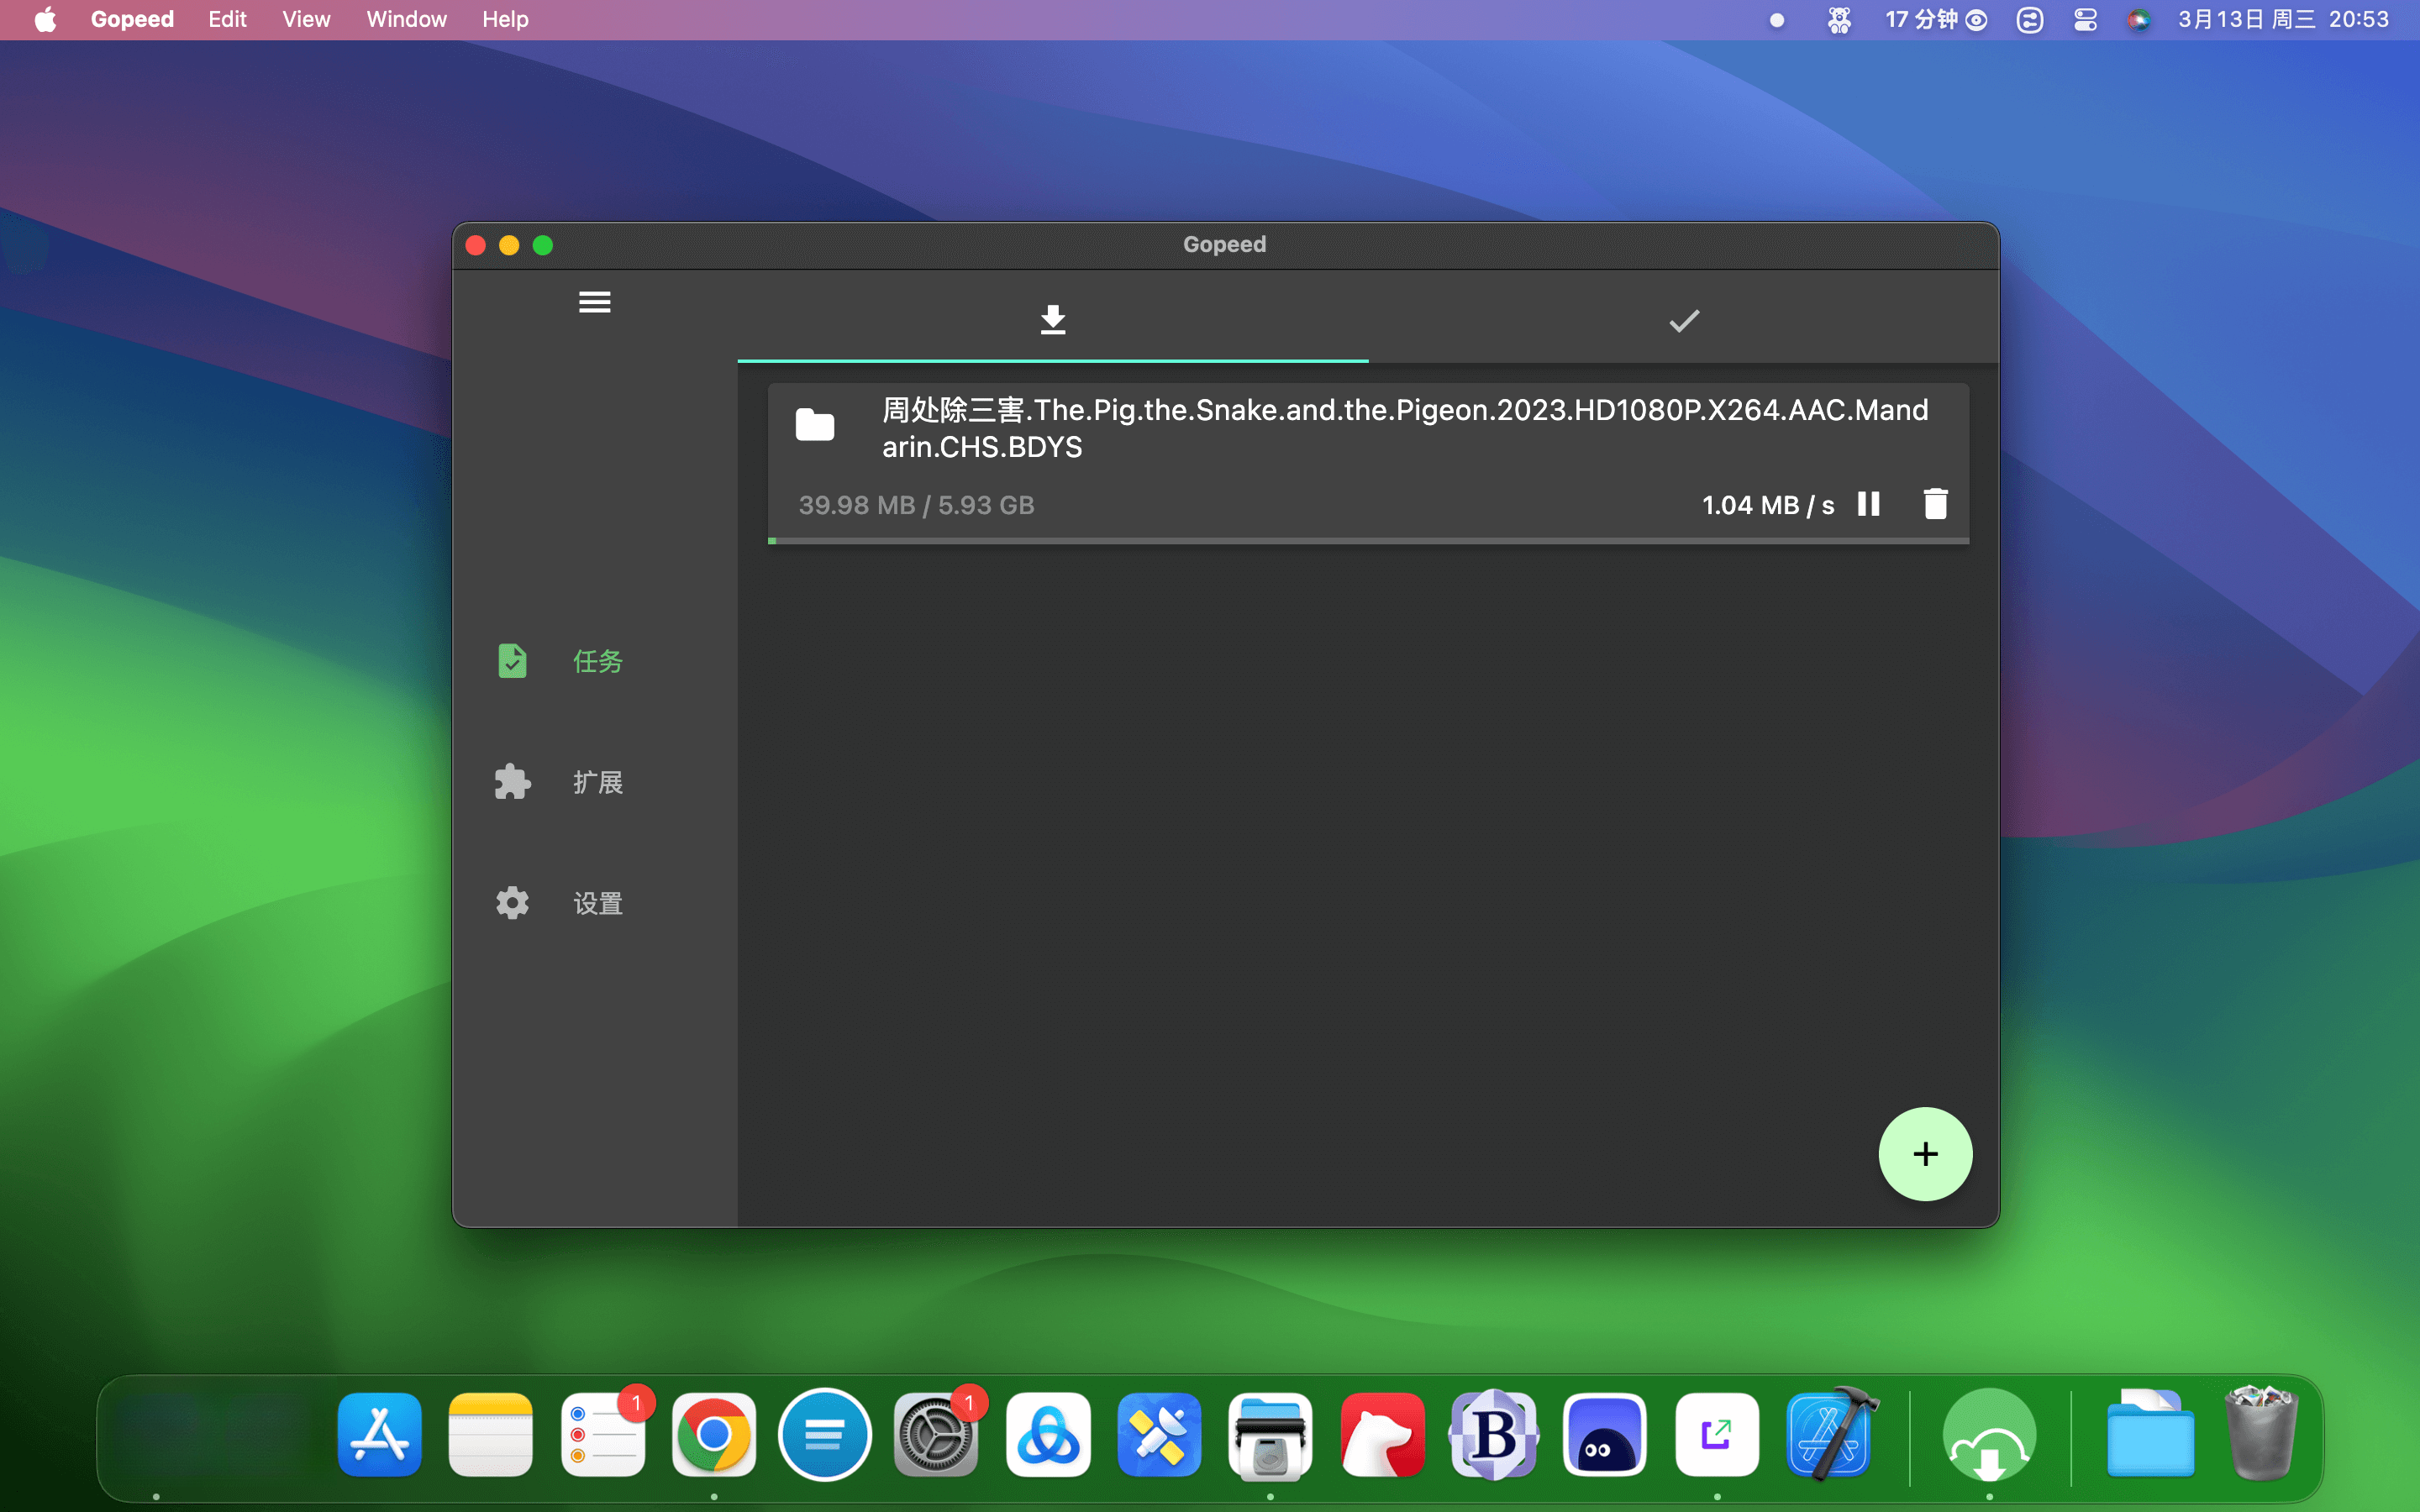Add a new download with plus button
The width and height of the screenshot is (2420, 1512).
[1925, 1153]
